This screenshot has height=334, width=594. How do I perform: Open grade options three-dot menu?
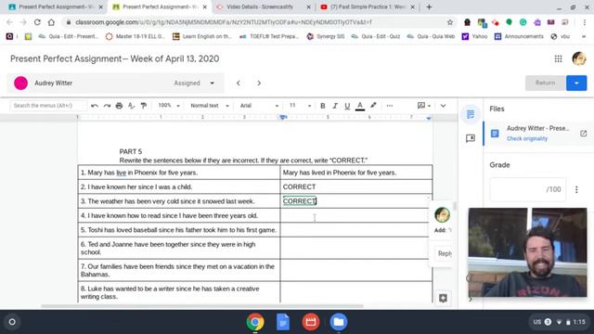(576, 189)
